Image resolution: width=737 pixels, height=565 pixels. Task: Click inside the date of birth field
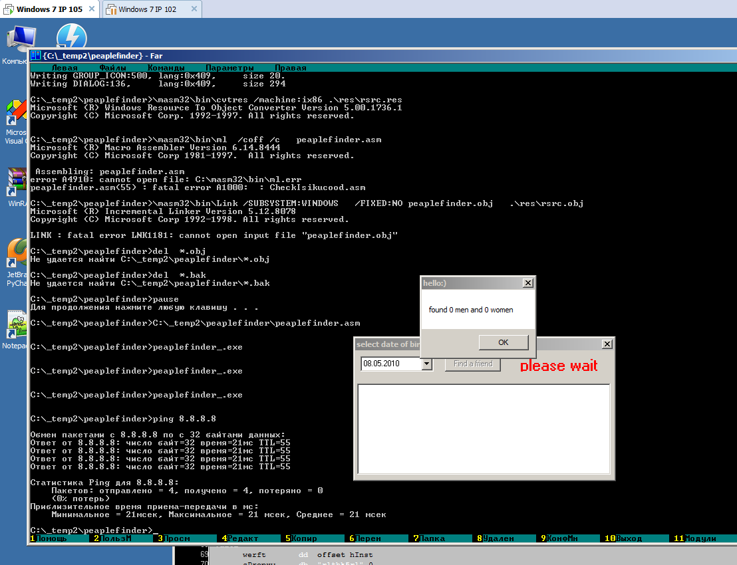click(391, 364)
